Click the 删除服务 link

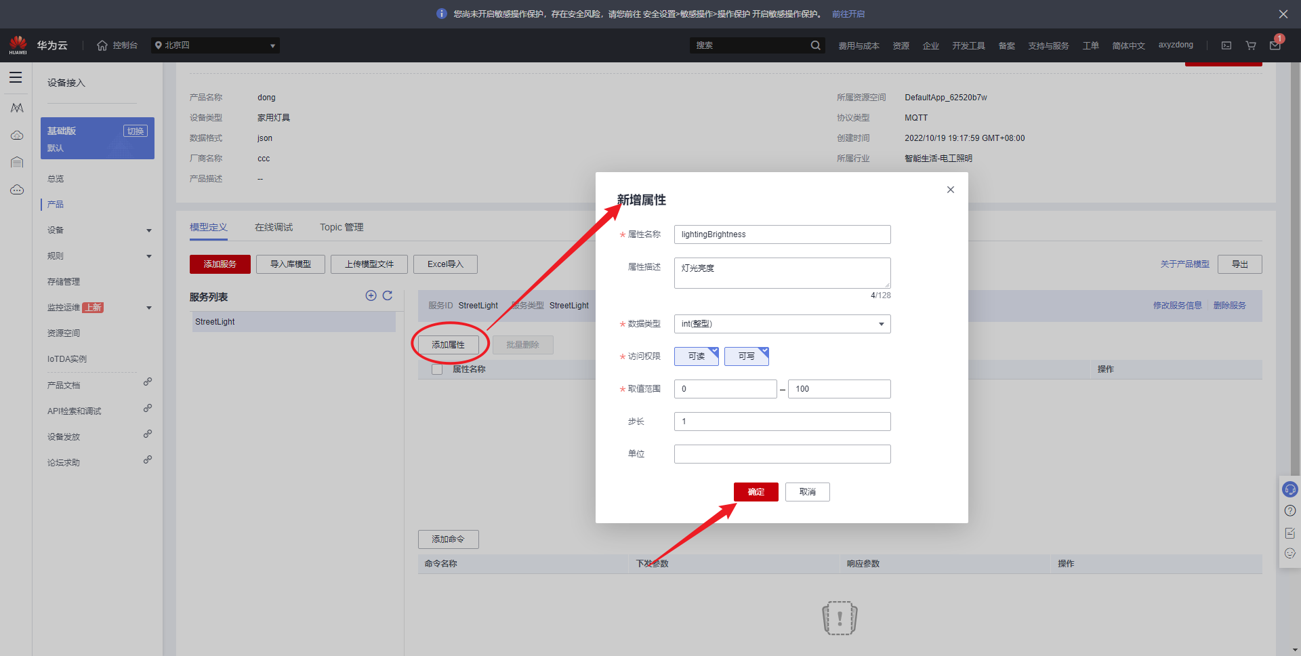pyautogui.click(x=1230, y=306)
